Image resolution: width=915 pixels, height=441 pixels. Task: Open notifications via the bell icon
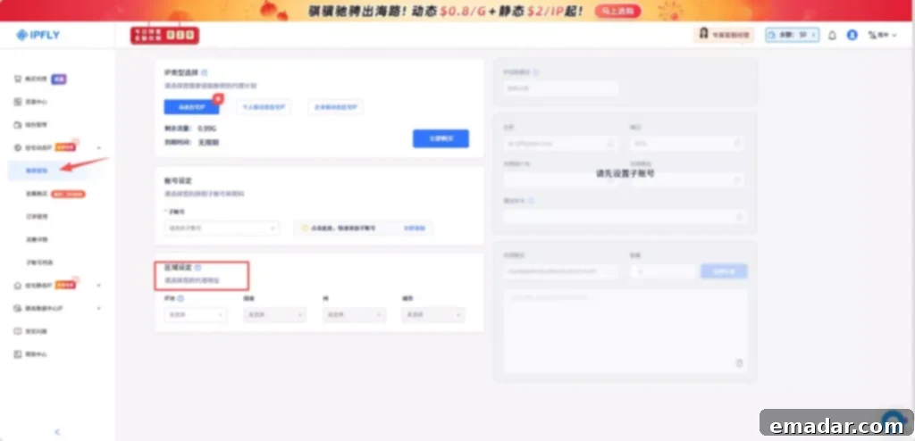[x=832, y=35]
